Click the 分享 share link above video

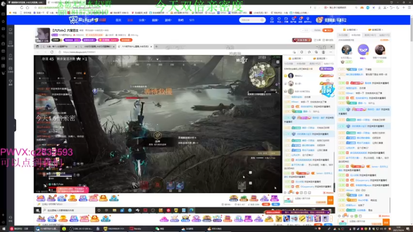coord(317,40)
